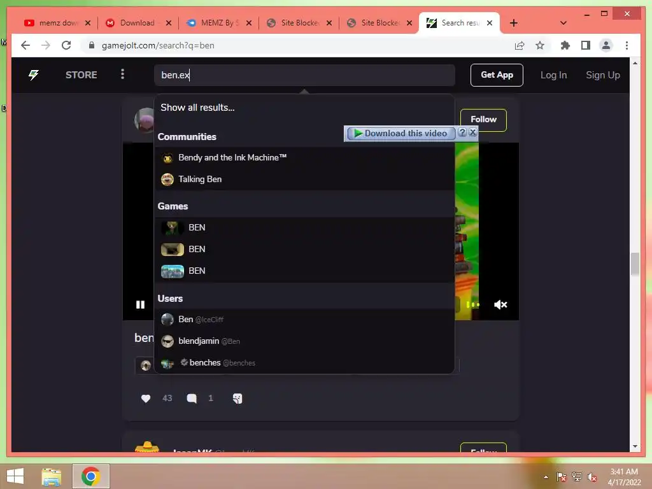This screenshot has height=489, width=652.
Task: Toggle the browser side panel
Action: [x=586, y=45]
